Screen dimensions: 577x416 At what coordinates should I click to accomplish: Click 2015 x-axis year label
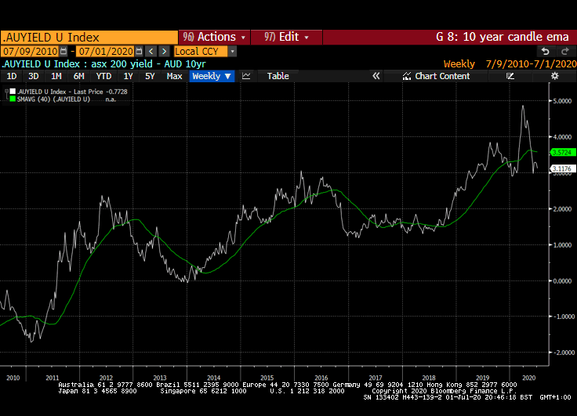click(x=267, y=378)
